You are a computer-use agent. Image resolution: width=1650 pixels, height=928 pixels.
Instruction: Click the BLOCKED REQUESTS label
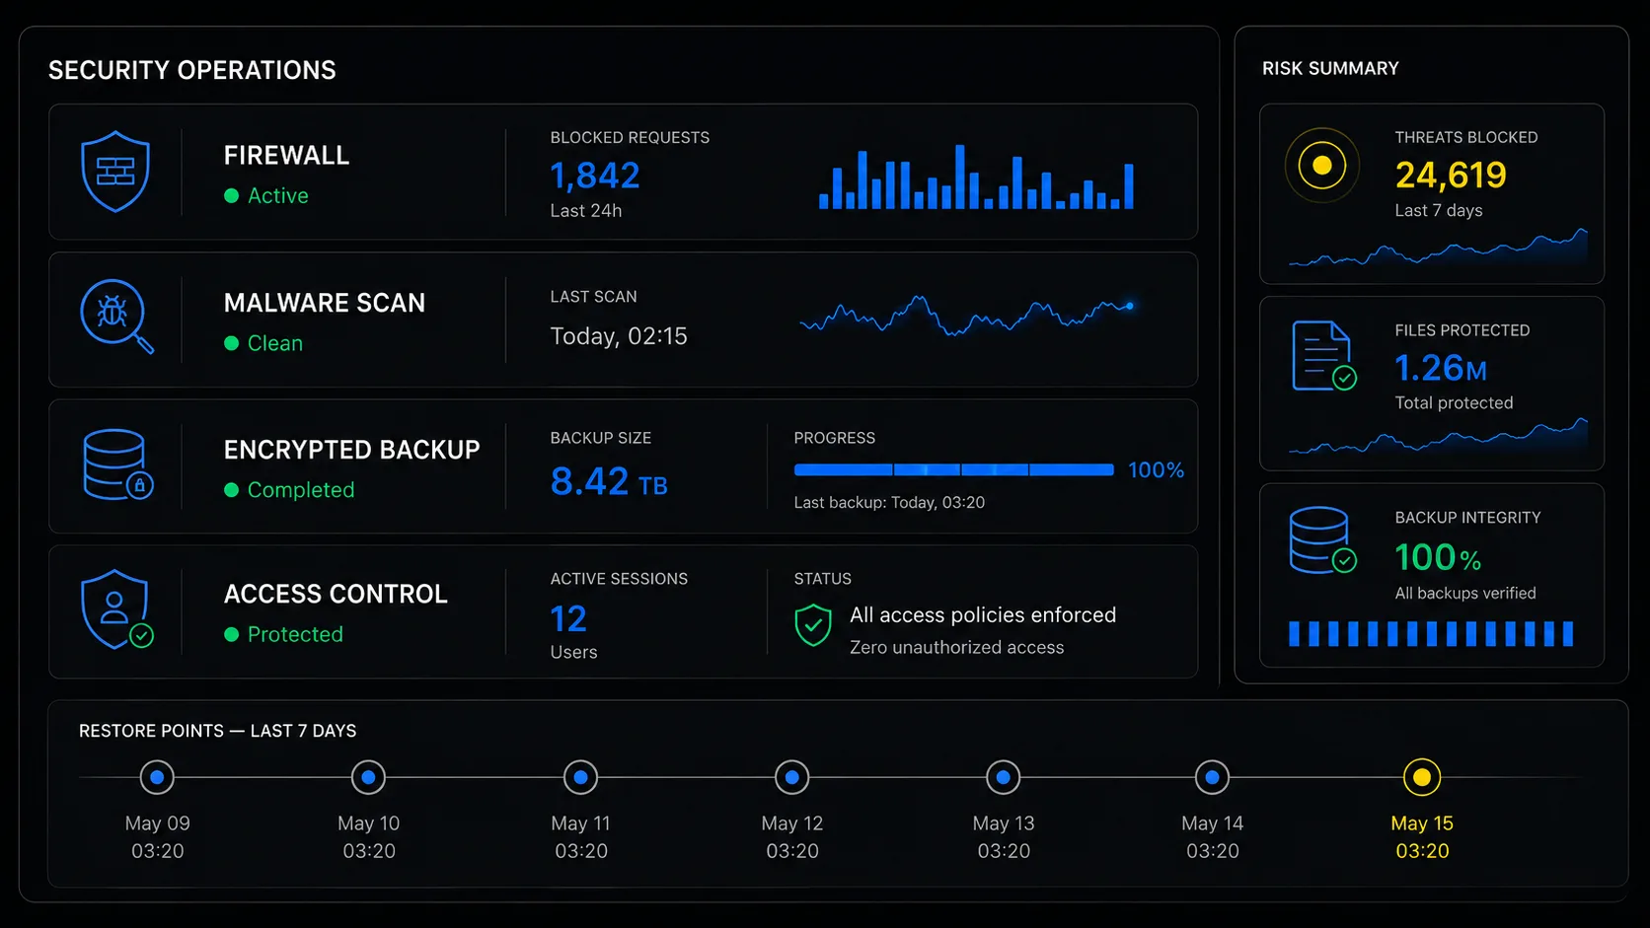click(630, 138)
